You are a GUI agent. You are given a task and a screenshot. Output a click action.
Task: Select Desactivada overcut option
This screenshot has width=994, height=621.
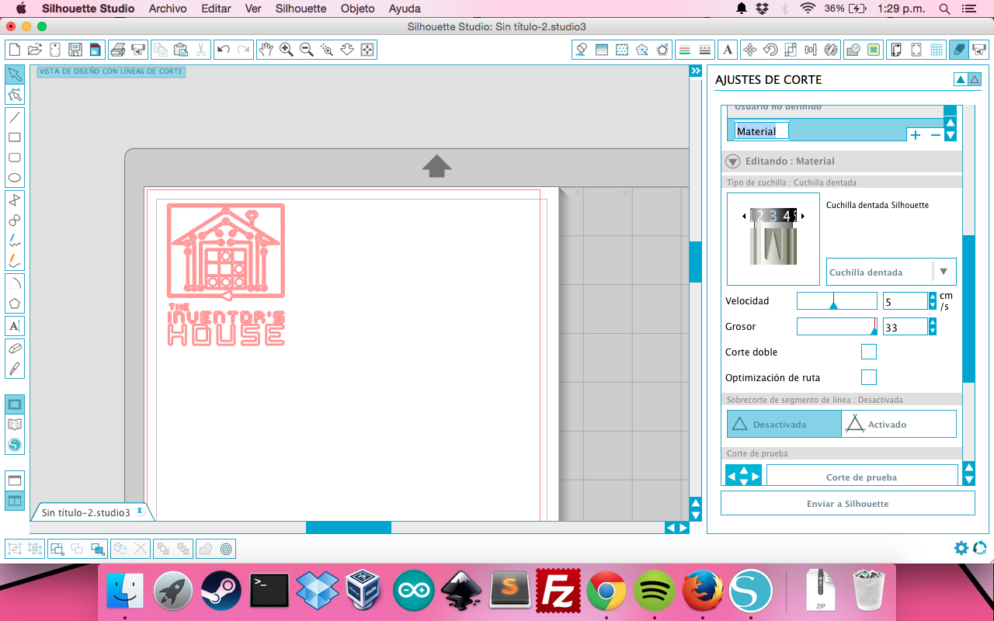784,424
